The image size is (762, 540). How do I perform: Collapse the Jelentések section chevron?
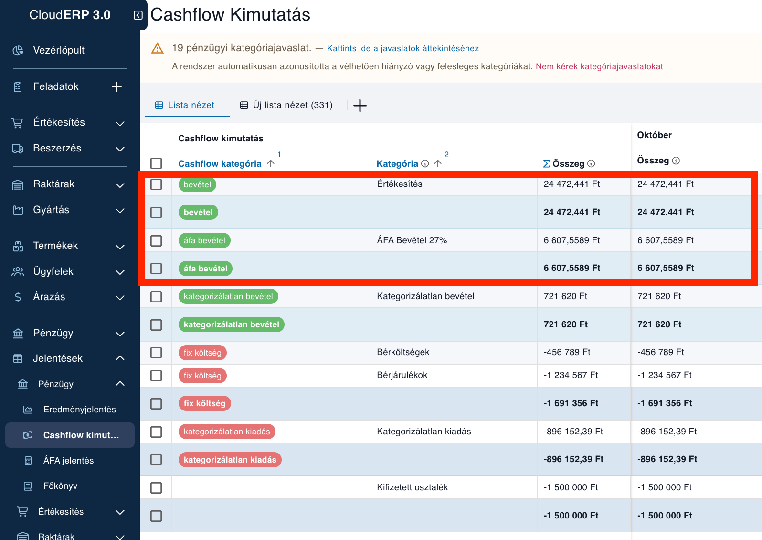tap(120, 358)
